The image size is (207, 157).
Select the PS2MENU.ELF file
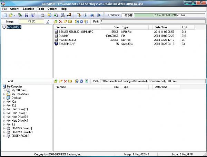pos(68,40)
